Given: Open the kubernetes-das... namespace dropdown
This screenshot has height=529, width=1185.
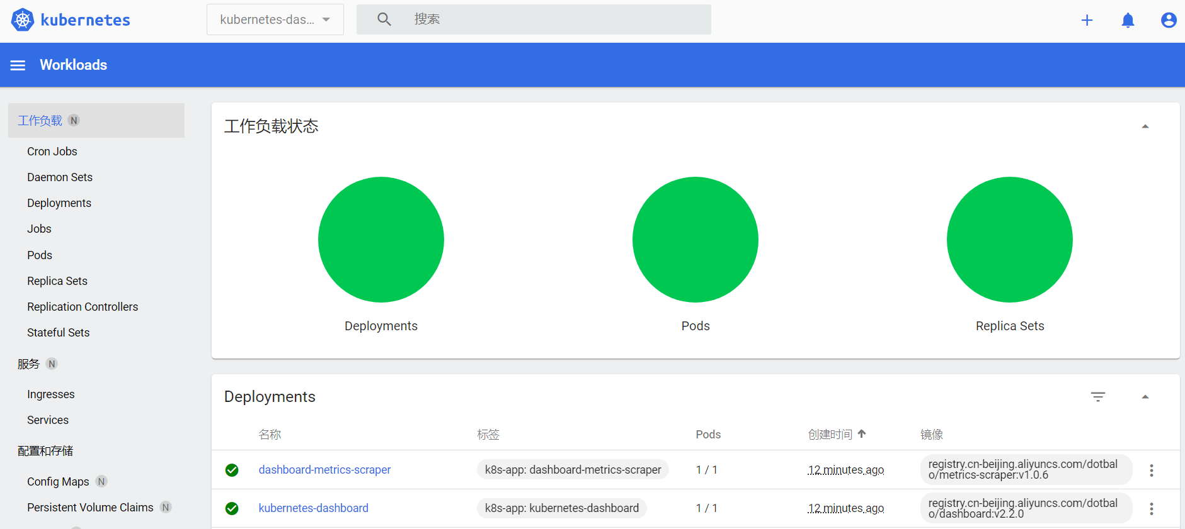Looking at the screenshot, I should [275, 19].
